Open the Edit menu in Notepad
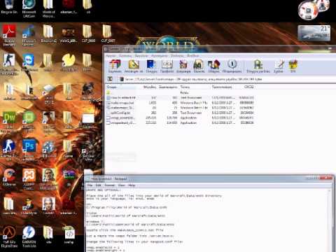Viewport: 336px width, 252px height. tap(98, 185)
